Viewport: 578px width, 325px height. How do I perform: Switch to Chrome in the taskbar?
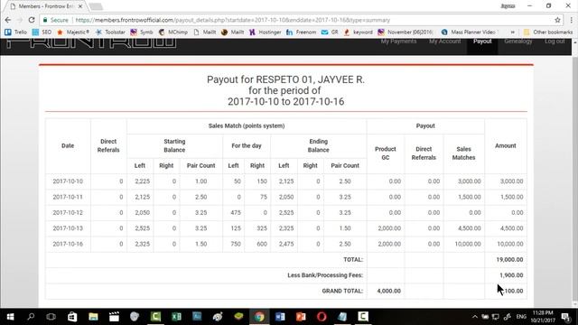click(x=259, y=317)
